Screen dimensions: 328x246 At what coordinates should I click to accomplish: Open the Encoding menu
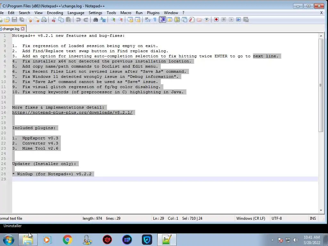pyautogui.click(x=55, y=13)
